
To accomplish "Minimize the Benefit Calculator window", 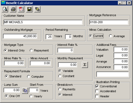I will (120, 3).
